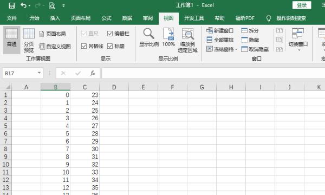Open the Customize Quick Access Toolbar dropdown
The height and width of the screenshot is (195, 325).
63,6
